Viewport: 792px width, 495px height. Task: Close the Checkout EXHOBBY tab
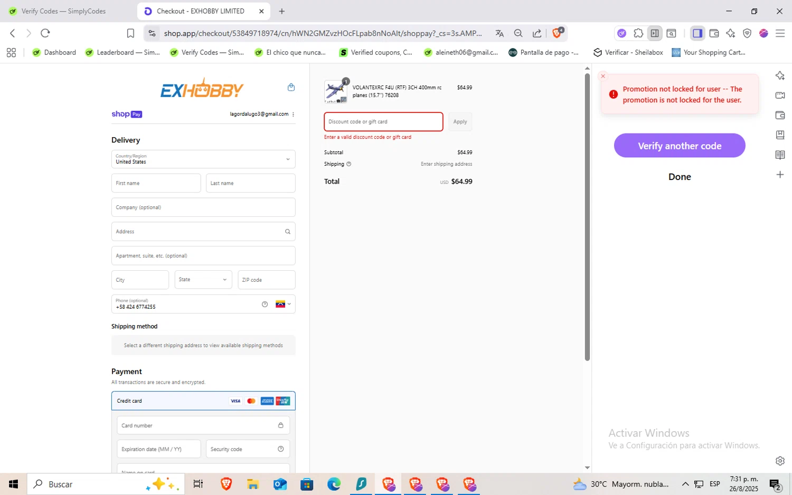(x=261, y=11)
